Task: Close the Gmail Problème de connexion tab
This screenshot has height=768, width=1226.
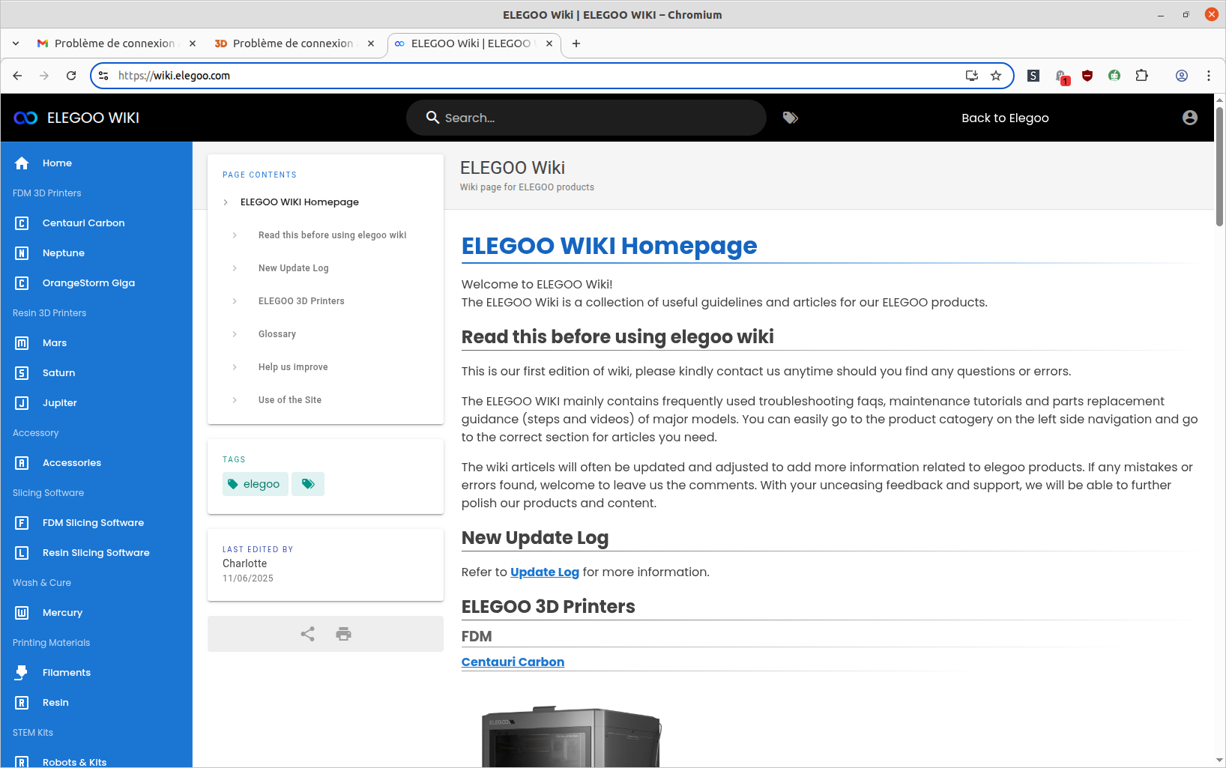Action: (193, 43)
